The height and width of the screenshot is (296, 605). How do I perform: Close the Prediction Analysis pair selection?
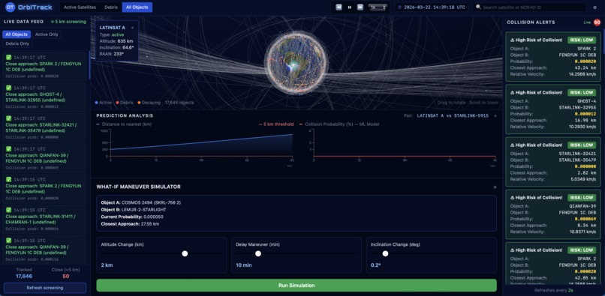[x=495, y=115]
